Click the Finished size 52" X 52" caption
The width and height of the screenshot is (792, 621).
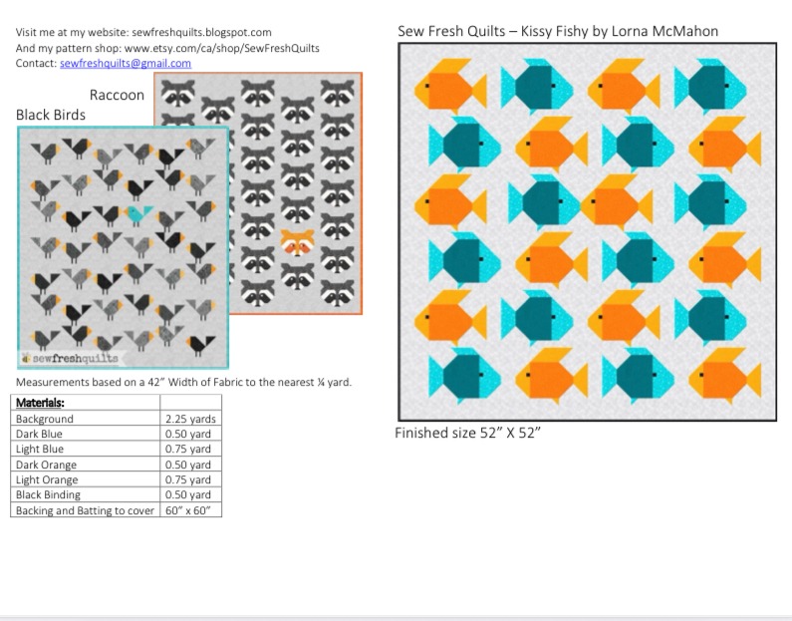467,434
